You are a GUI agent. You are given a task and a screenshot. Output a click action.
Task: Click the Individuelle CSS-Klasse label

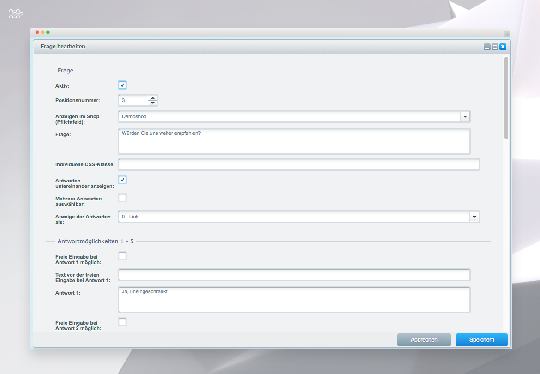click(x=85, y=165)
